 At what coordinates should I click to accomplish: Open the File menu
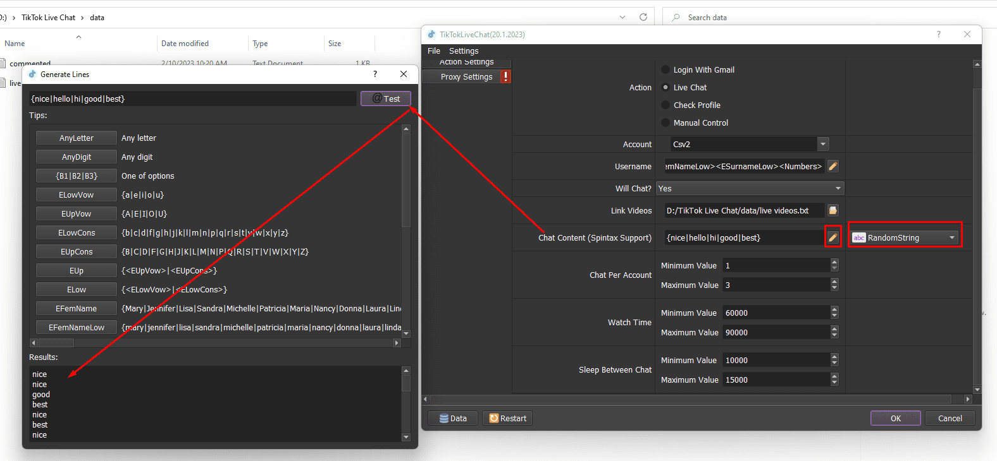434,51
